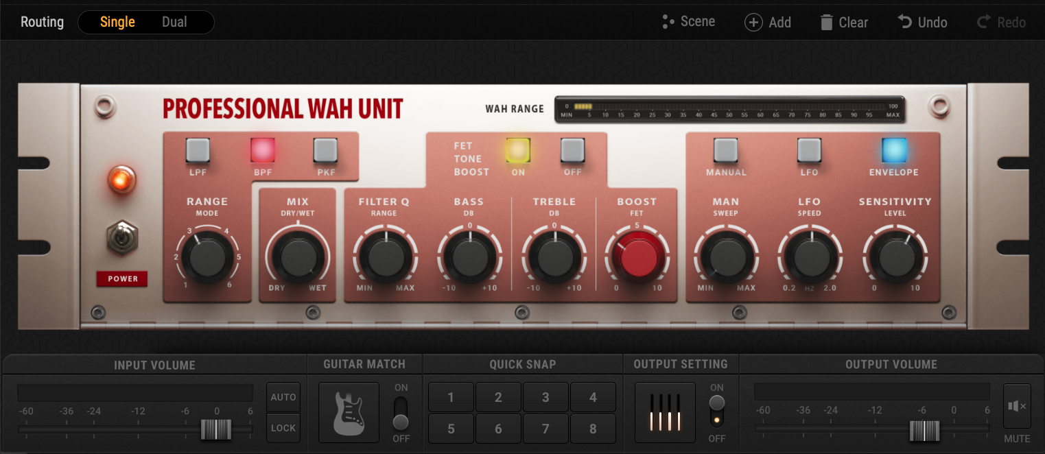The image size is (1045, 454).
Task: Clear the effect chain
Action: point(844,23)
